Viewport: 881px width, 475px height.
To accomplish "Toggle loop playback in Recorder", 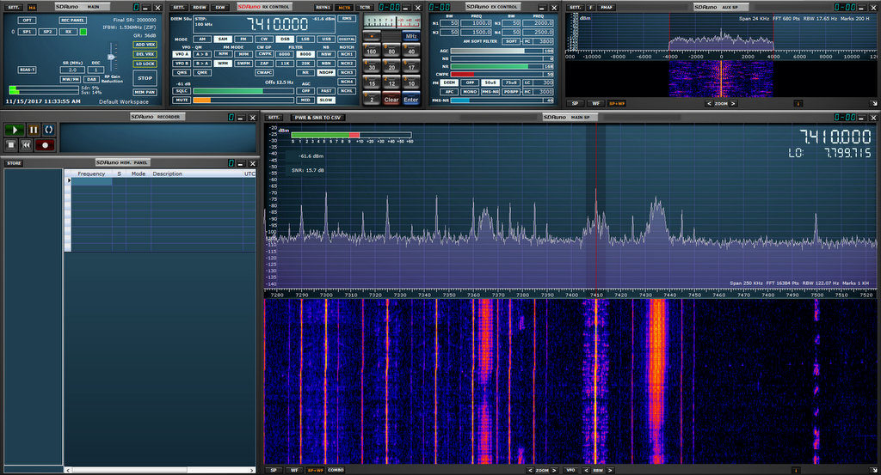I will tap(49, 130).
